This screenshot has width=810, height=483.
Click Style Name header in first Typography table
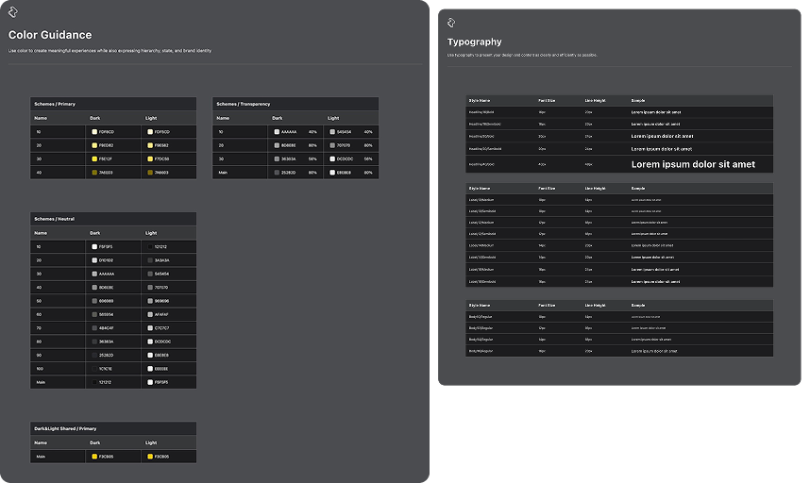click(480, 101)
